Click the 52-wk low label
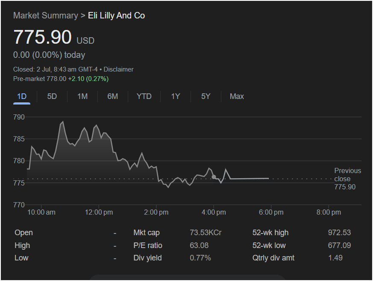Viewport: 373px width, 281px height. pos(269,245)
